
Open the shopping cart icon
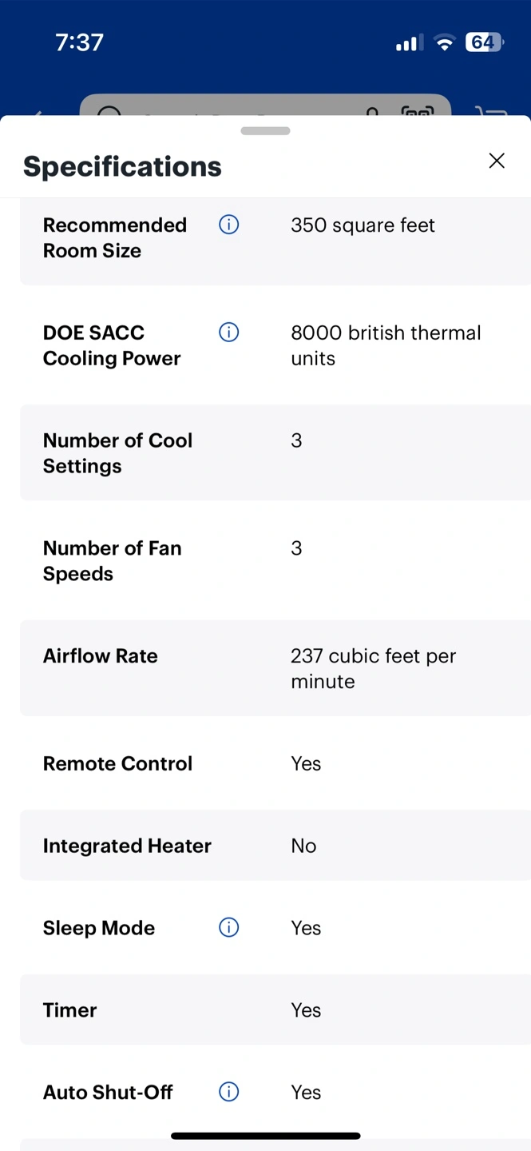coord(490,112)
